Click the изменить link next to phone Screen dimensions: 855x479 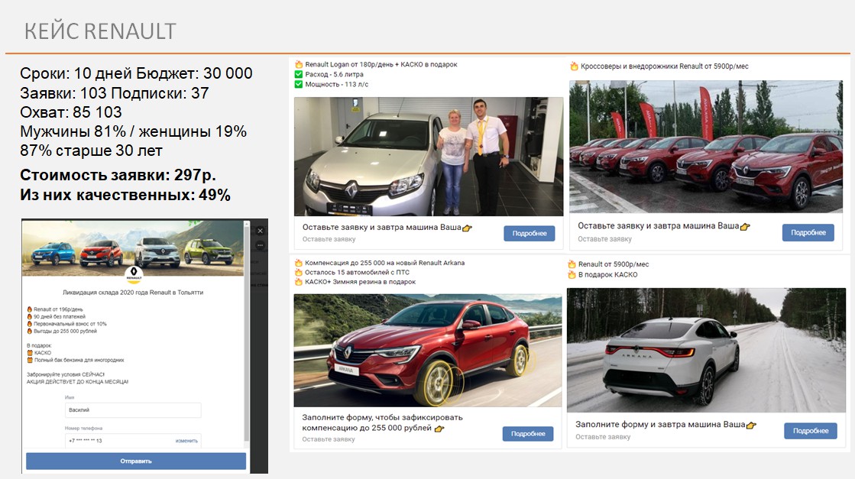coord(186,441)
